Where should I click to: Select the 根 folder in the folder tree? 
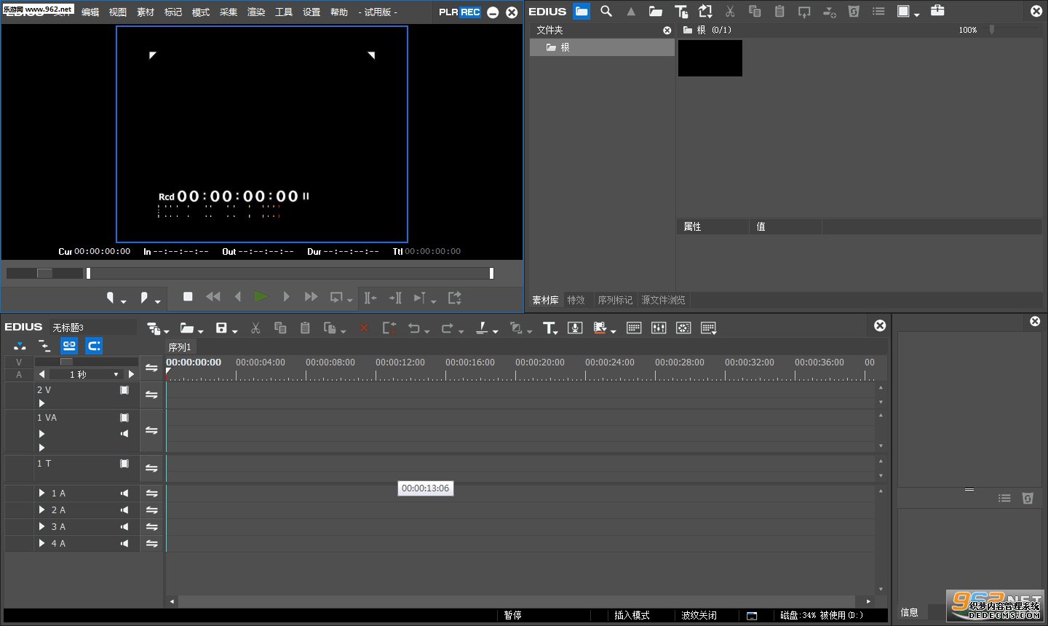pos(602,47)
